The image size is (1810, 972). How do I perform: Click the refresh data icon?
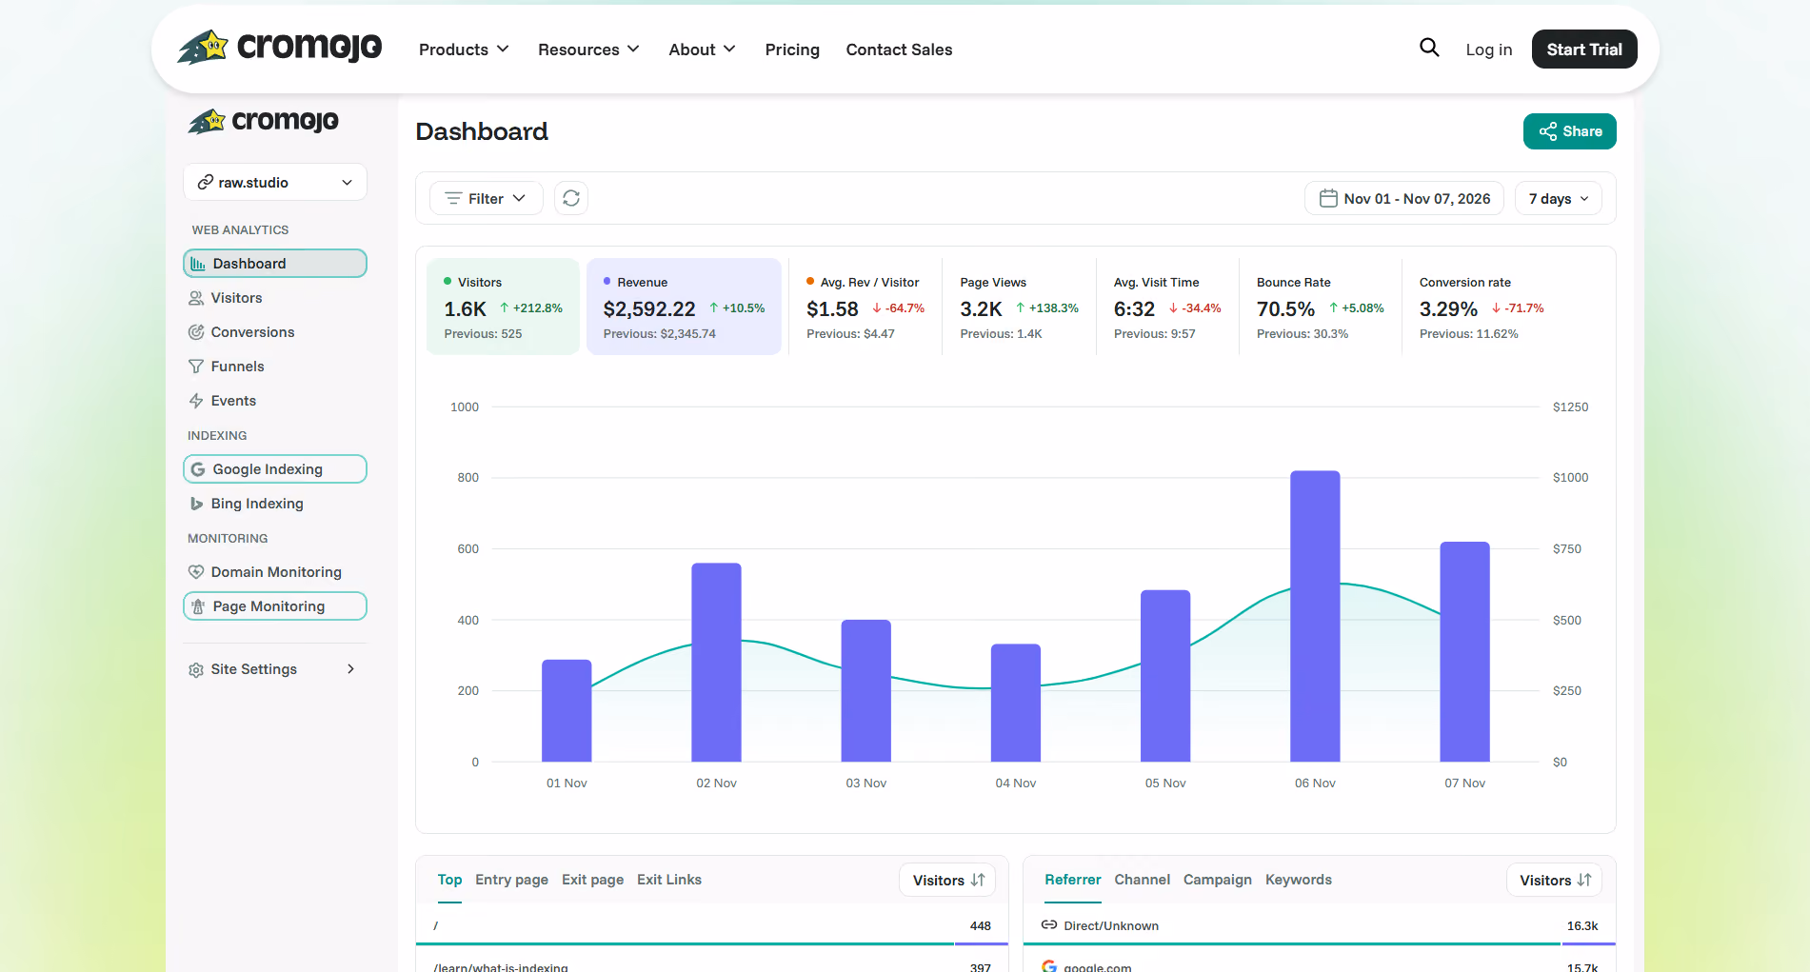pyautogui.click(x=571, y=198)
